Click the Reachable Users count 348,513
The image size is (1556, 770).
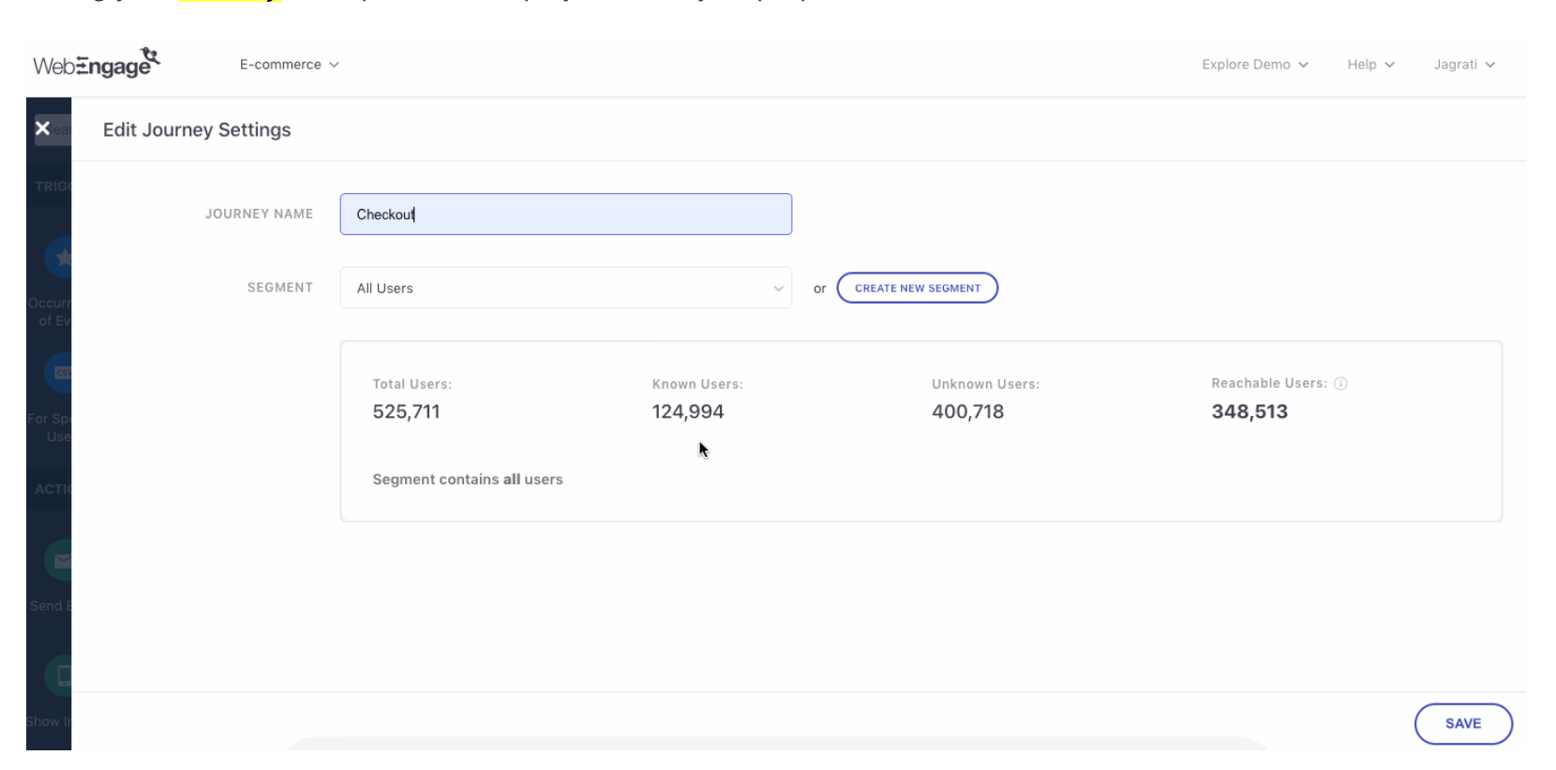(1249, 411)
